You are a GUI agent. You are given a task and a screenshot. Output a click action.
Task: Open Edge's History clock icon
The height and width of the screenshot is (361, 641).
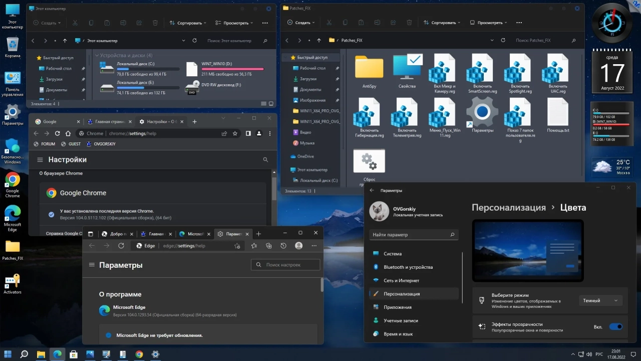coord(283,246)
